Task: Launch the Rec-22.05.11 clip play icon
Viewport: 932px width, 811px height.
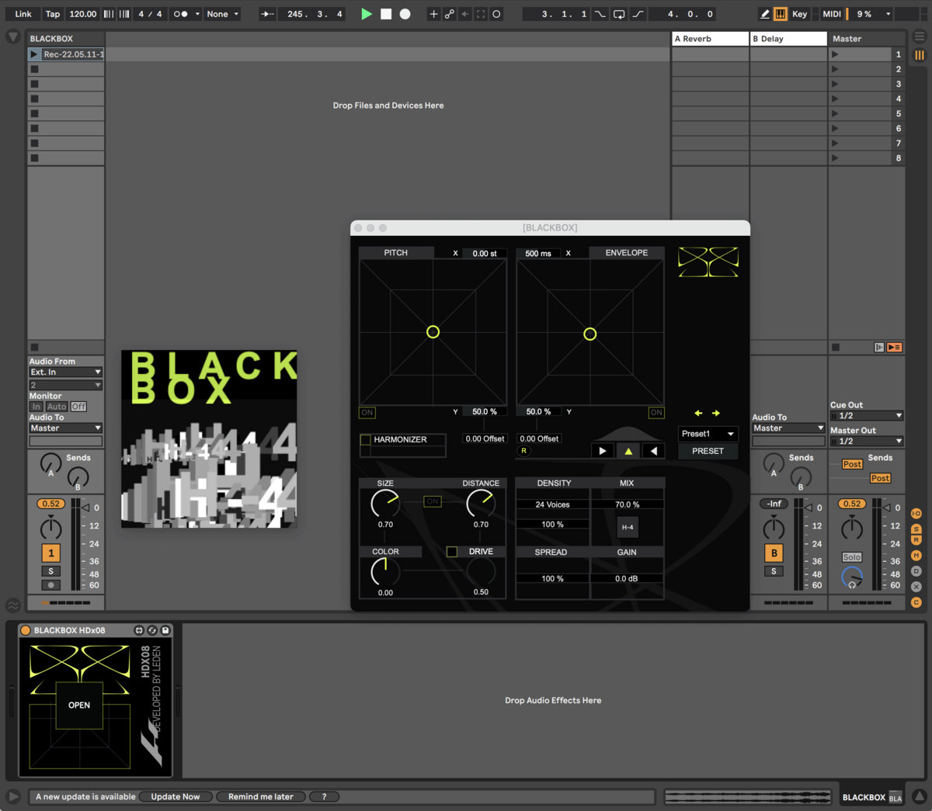Action: (x=34, y=54)
